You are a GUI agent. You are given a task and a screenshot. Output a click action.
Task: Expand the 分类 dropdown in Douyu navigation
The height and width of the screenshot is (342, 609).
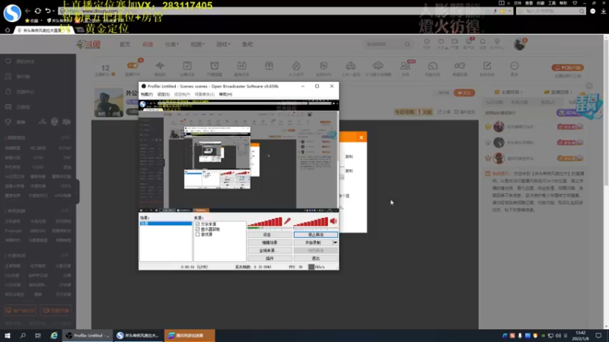click(172, 44)
